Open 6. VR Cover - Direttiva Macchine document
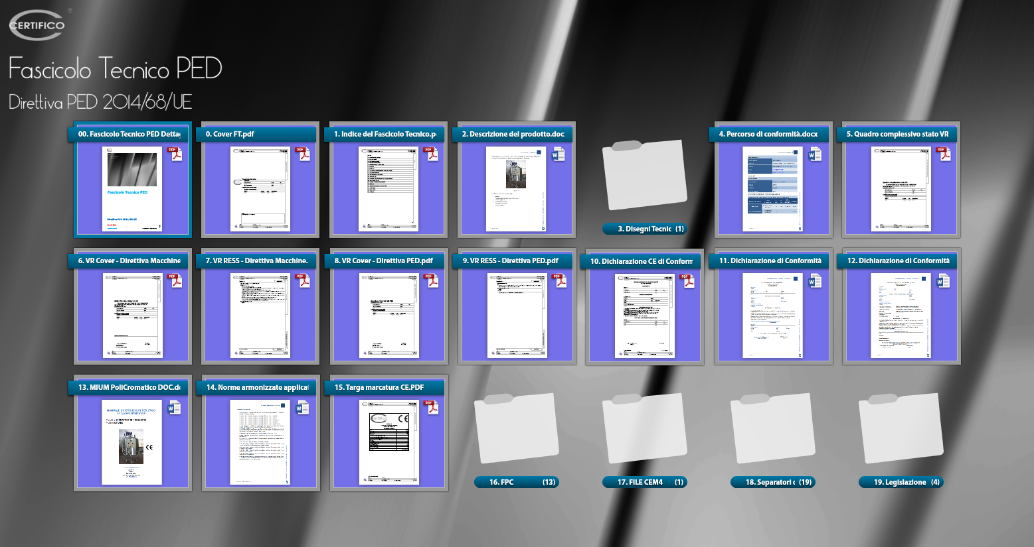Viewport: 1034px width, 547px height. [x=132, y=316]
